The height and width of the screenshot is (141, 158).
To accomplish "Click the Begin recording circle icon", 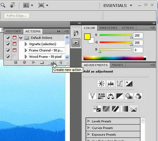I will pos(24,62).
